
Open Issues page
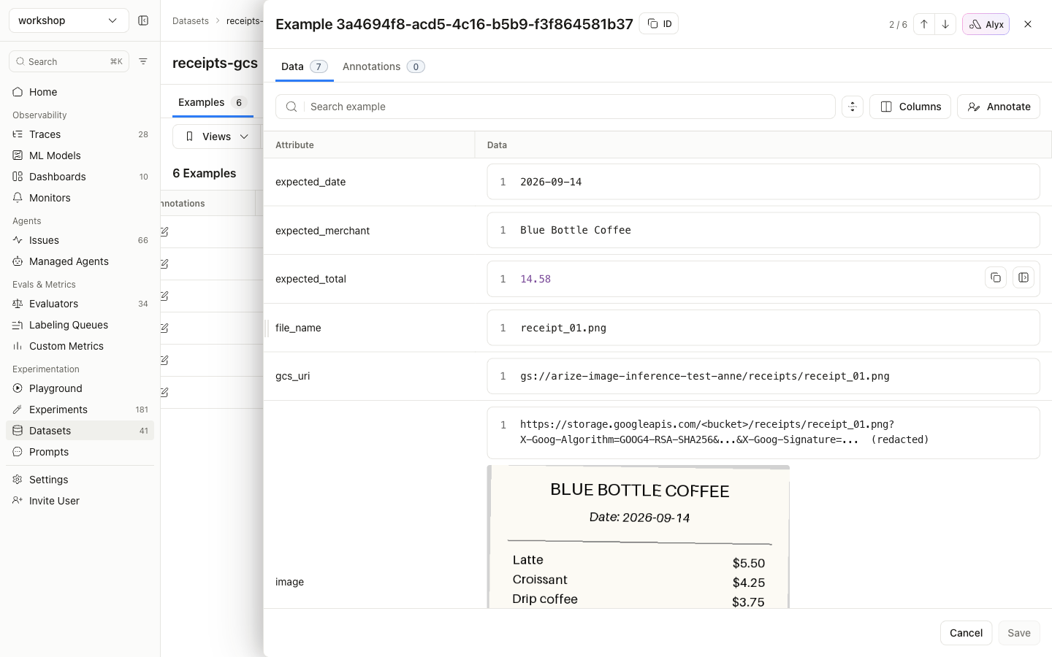point(80,240)
